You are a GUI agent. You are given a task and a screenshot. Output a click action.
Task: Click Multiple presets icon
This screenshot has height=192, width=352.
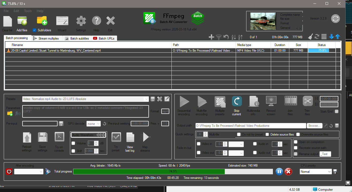(x=220, y=102)
